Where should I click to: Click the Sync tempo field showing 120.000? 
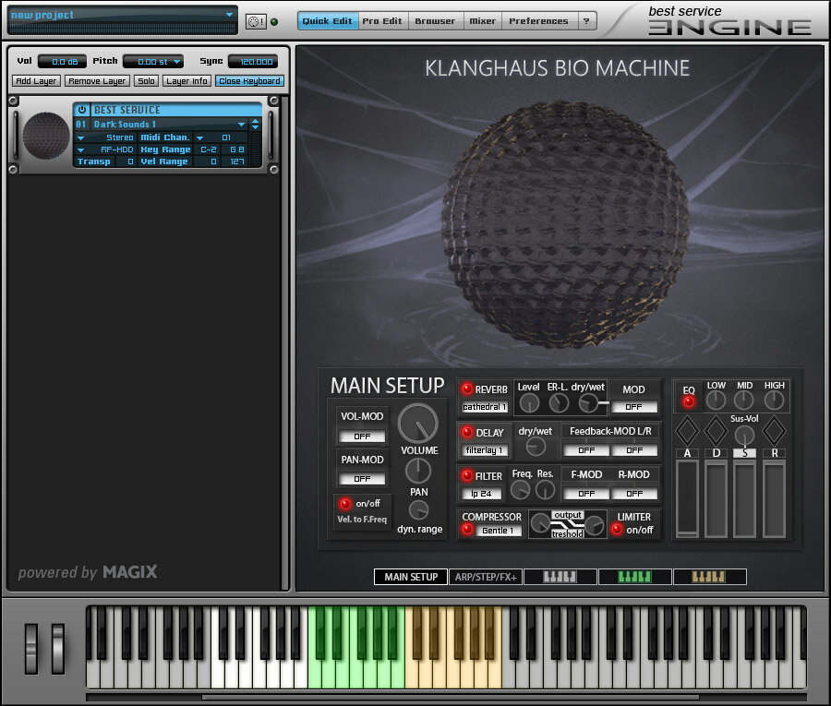[251, 62]
